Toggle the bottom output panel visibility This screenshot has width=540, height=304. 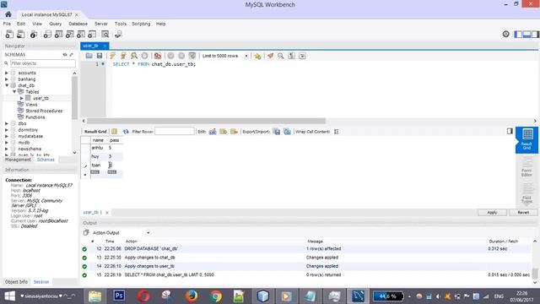tap(526, 34)
